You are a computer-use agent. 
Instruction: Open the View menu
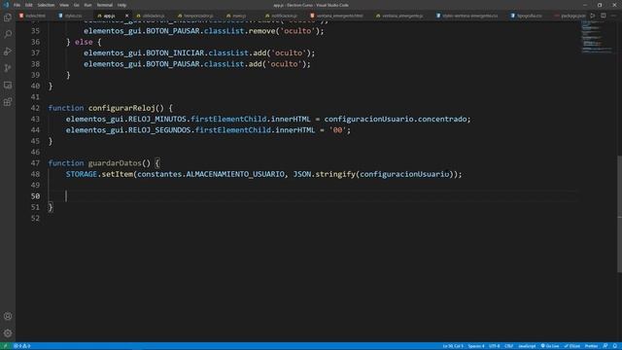coord(64,5)
